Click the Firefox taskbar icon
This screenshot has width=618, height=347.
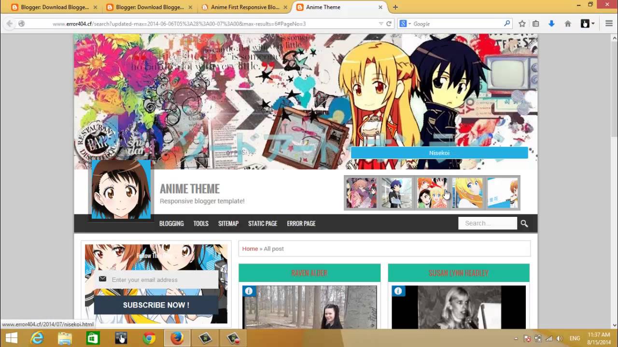(177, 338)
